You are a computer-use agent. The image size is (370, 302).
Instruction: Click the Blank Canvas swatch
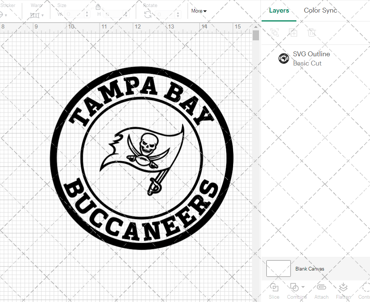(278, 268)
